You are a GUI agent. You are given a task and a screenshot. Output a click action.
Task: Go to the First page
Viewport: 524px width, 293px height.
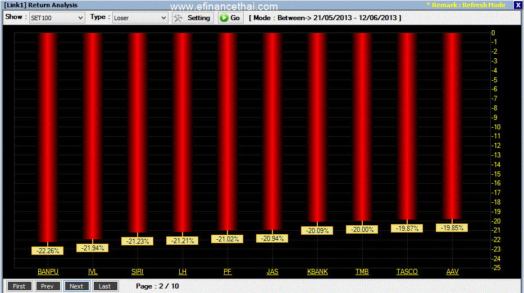point(19,286)
